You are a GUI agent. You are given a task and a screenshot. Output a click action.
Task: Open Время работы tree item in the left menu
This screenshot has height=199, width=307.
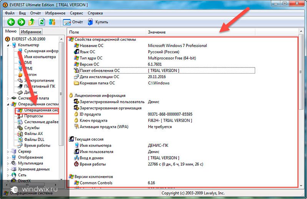click(34, 145)
